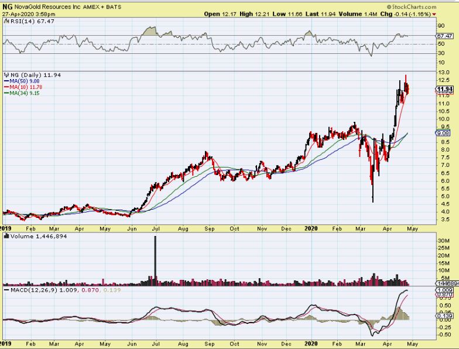This screenshot has width=459, height=349.
Task: Click the NG (Daily) 11.94 legend text
Action: (x=35, y=75)
